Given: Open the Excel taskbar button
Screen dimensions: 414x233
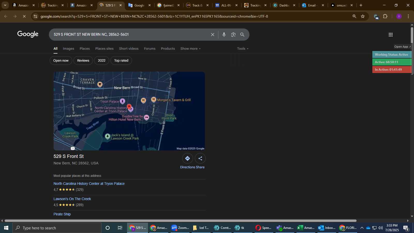Looking at the screenshot, I should 306,228.
